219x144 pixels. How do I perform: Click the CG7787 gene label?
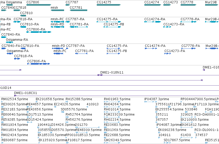(x=72, y=2)
